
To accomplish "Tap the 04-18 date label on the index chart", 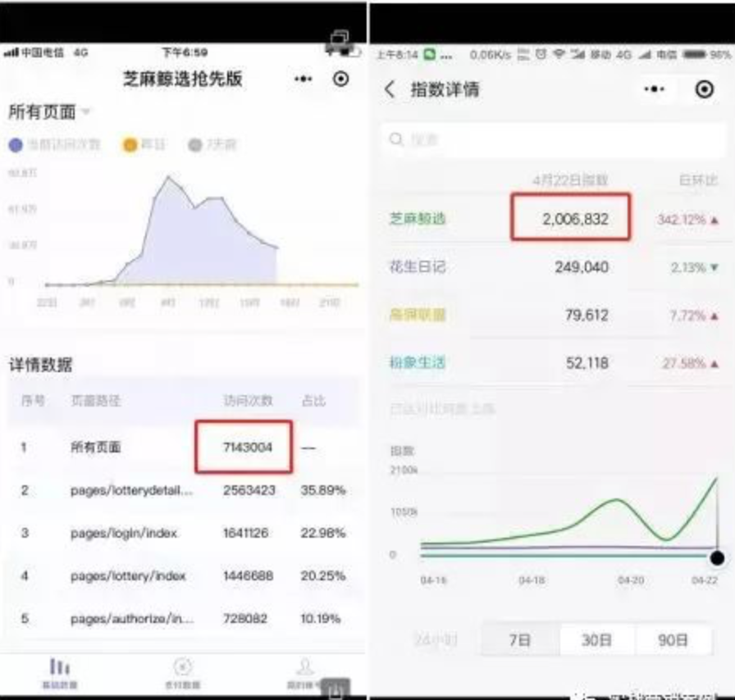I will pos(532,580).
